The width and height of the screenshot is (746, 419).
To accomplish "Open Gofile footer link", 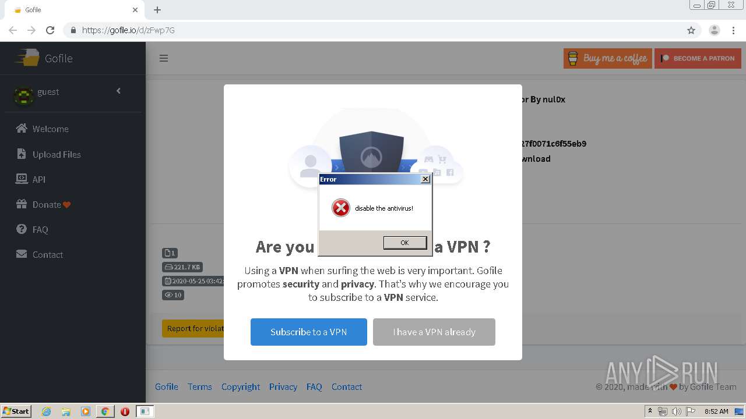I will point(167,386).
